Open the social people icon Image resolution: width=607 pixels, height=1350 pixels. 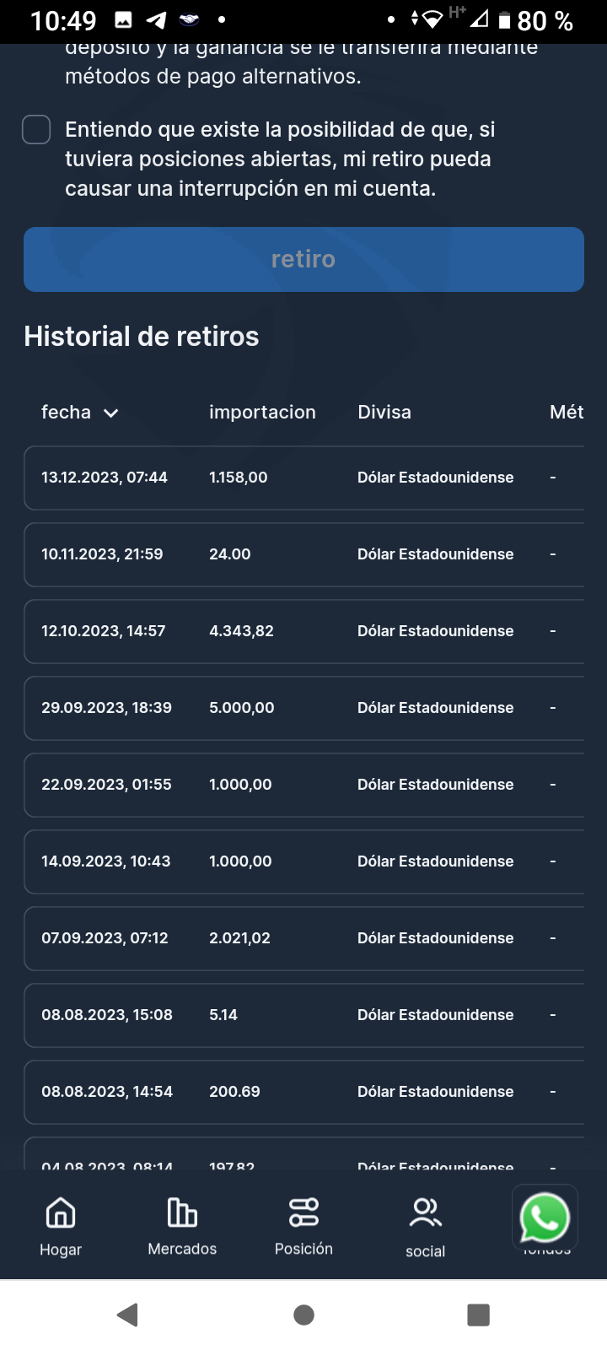(x=425, y=1213)
